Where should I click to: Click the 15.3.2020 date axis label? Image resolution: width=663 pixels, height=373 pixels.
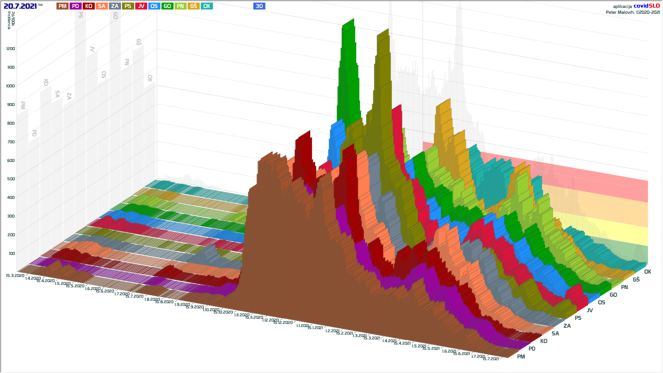[15, 276]
